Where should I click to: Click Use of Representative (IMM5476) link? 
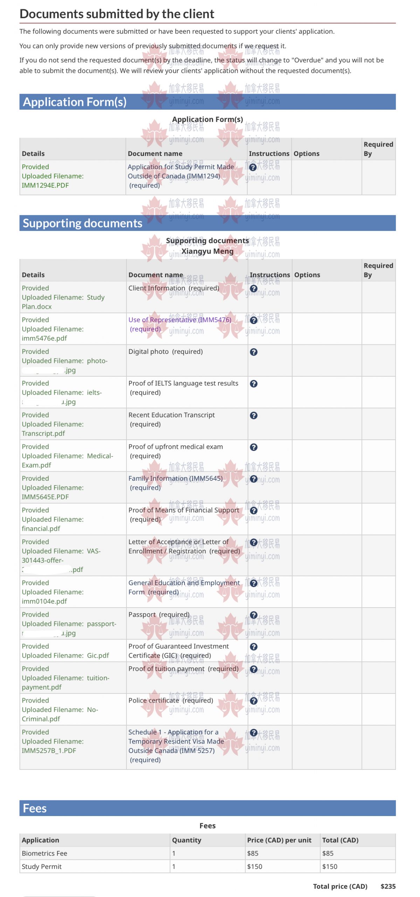pyautogui.click(x=180, y=320)
